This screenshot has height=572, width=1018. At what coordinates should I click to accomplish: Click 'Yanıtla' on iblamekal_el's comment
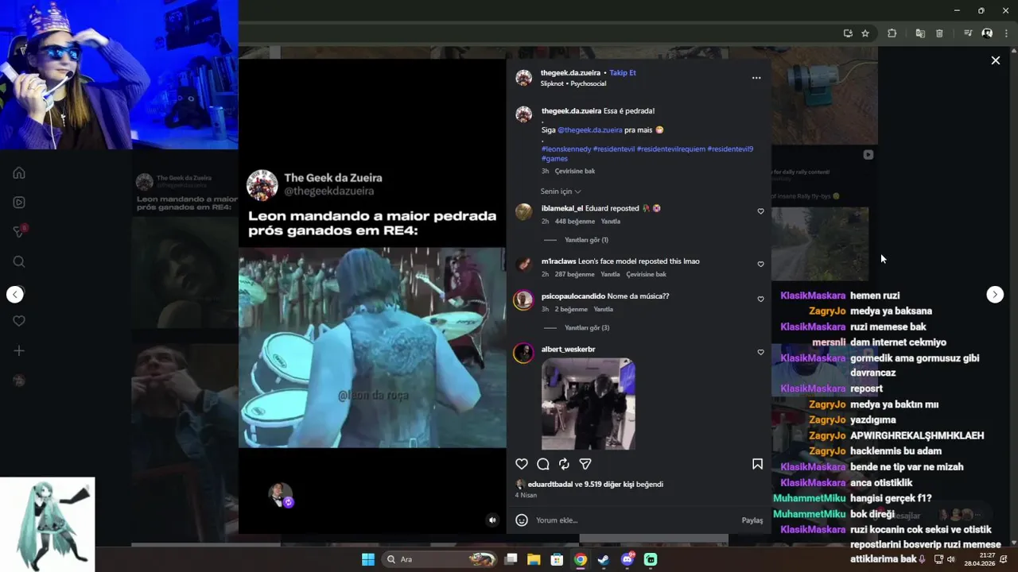click(611, 222)
